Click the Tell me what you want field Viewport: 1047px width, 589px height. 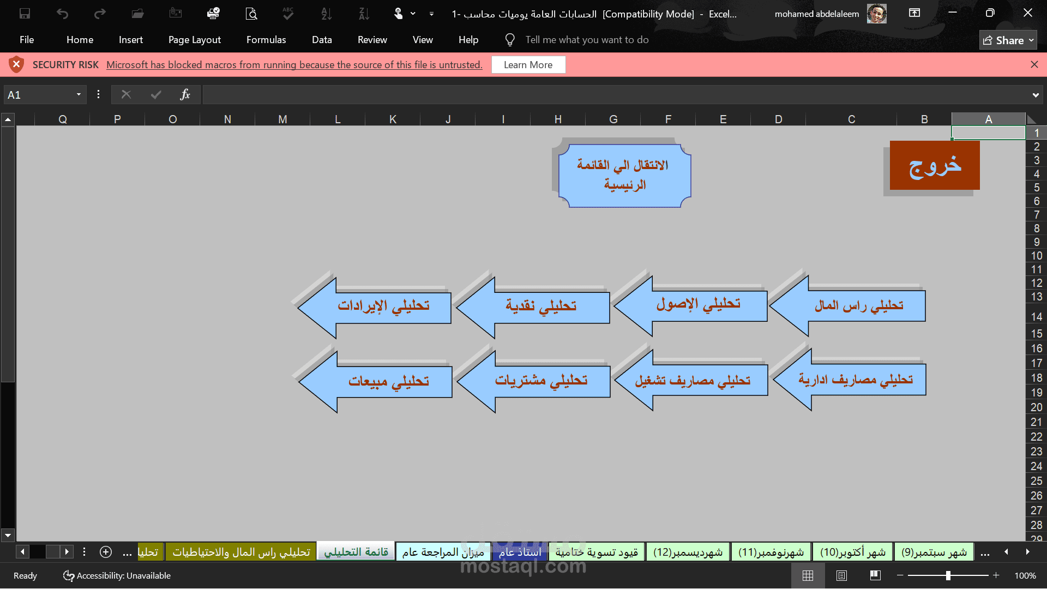coord(587,40)
